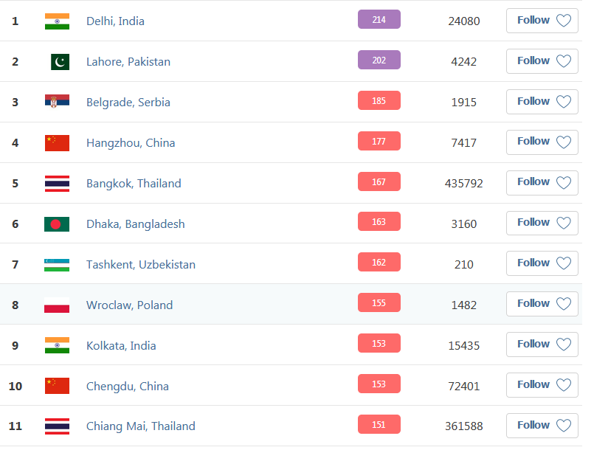Click the India flag beside Delhi
This screenshot has width=594, height=450.
coord(57,21)
